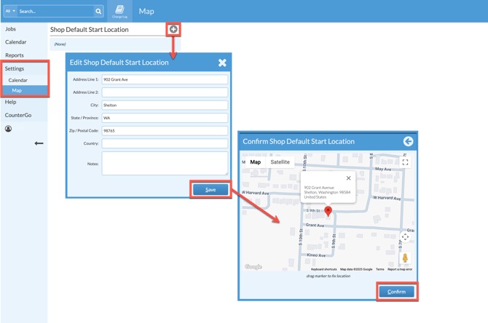Switch map to Satellite view
This screenshot has width=488, height=323.
tap(280, 162)
